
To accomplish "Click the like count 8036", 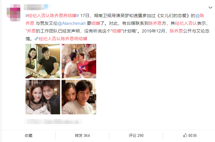I will 192,135.
